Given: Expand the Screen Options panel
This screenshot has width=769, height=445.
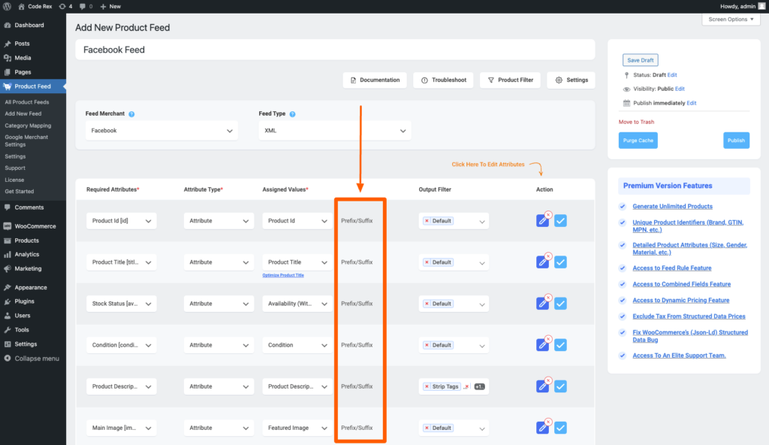Looking at the screenshot, I should [x=731, y=19].
